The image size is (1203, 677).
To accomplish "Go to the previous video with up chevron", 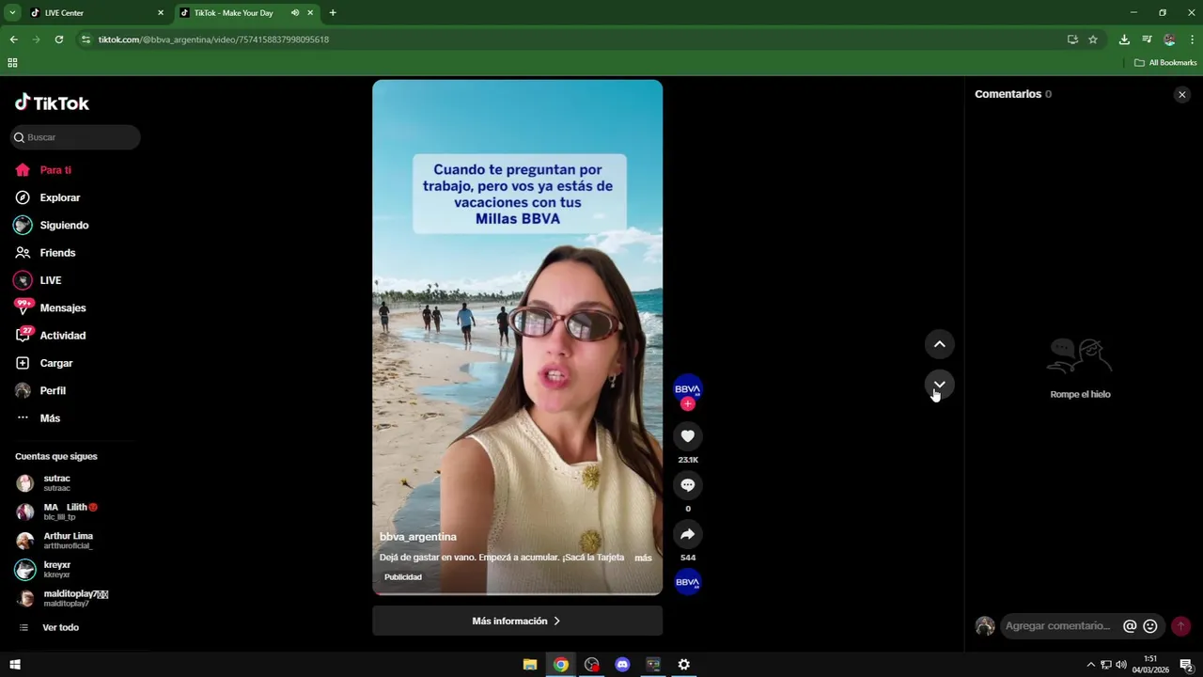I will coord(939,344).
